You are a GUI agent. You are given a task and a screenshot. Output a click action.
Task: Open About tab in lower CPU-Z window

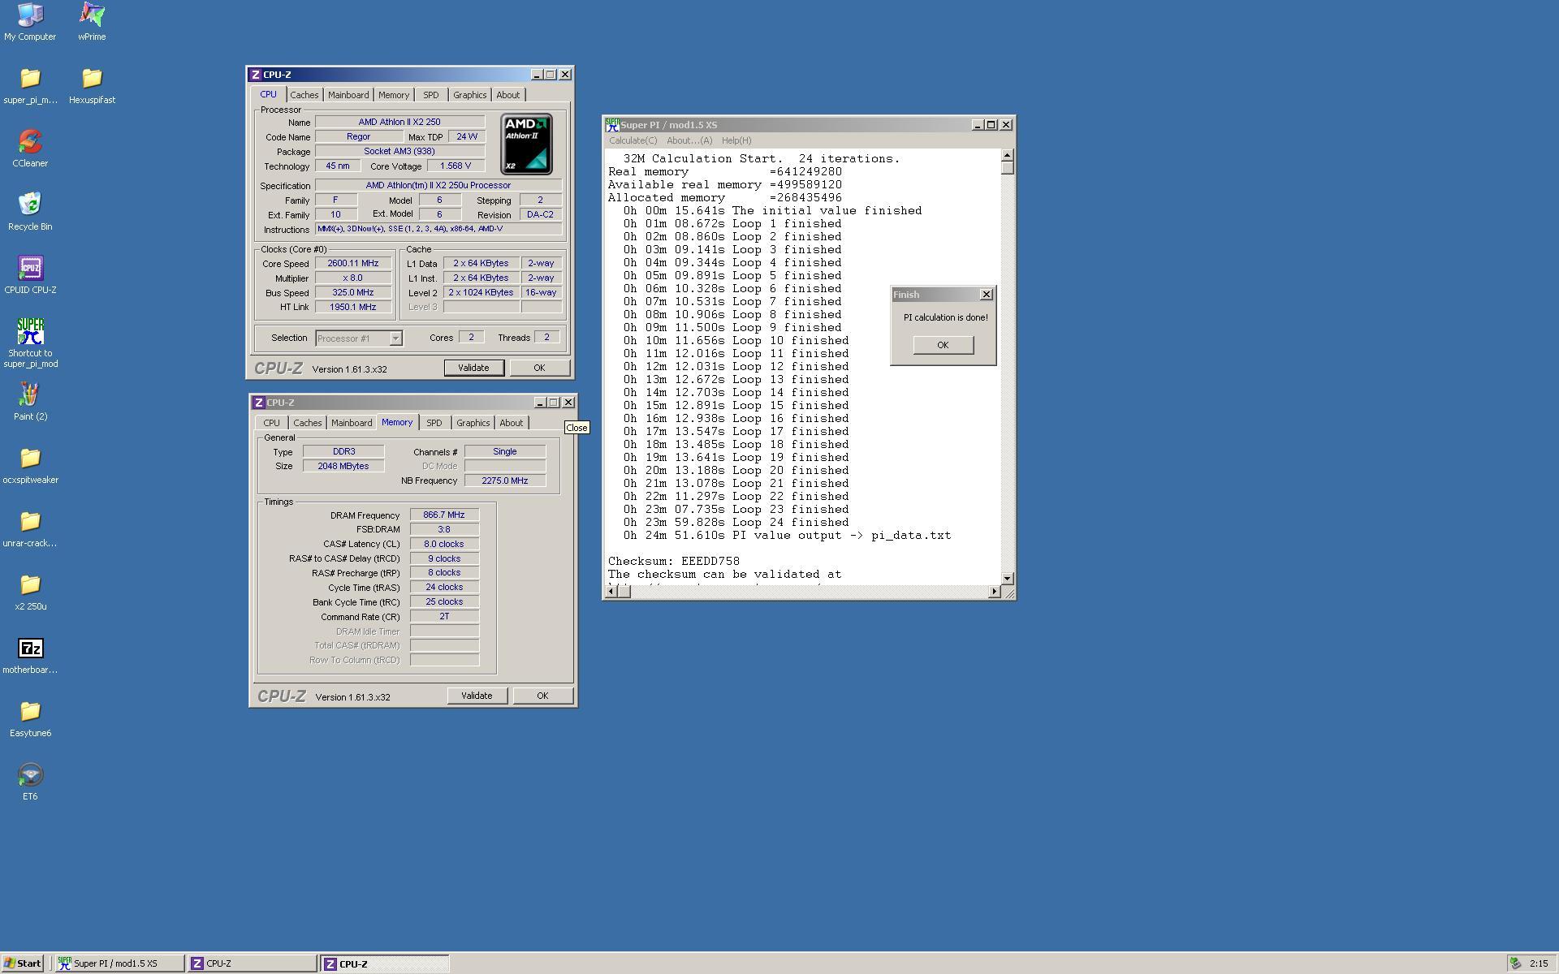[512, 423]
